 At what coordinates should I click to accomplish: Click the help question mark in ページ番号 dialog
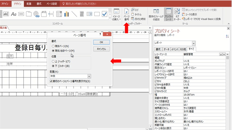[100, 34]
